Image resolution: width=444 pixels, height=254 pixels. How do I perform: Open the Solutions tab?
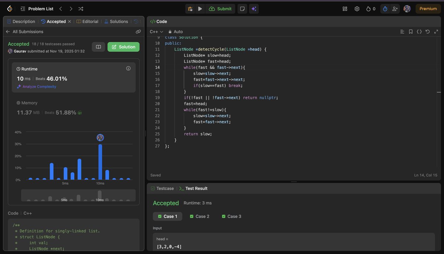tap(116, 21)
